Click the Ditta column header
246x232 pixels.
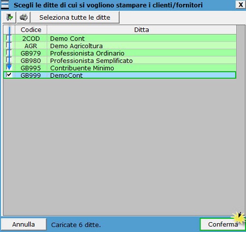142,30
